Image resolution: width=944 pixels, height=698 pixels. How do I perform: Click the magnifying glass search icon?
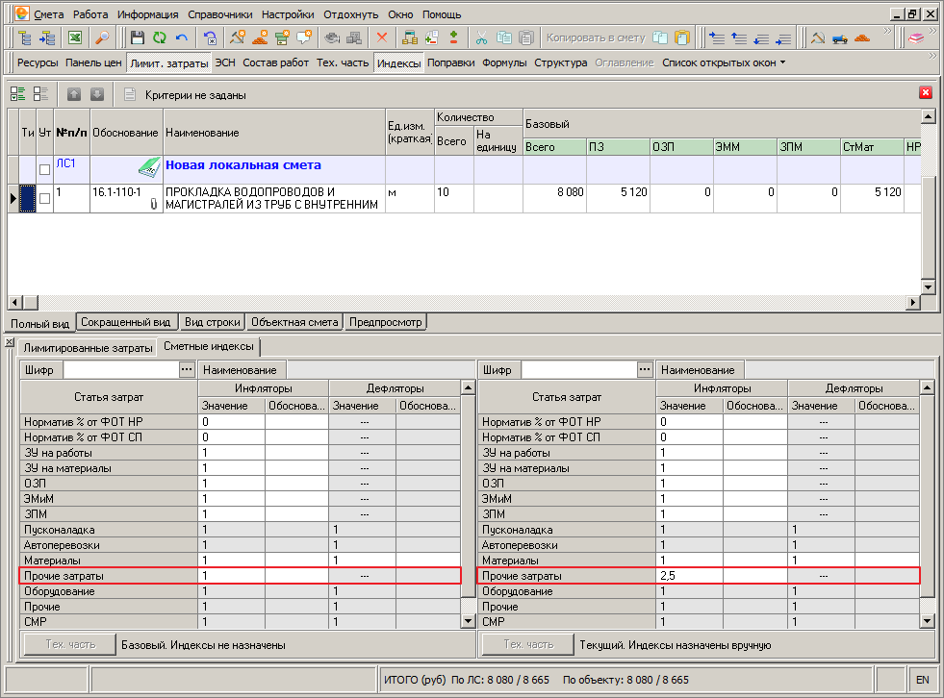(102, 37)
